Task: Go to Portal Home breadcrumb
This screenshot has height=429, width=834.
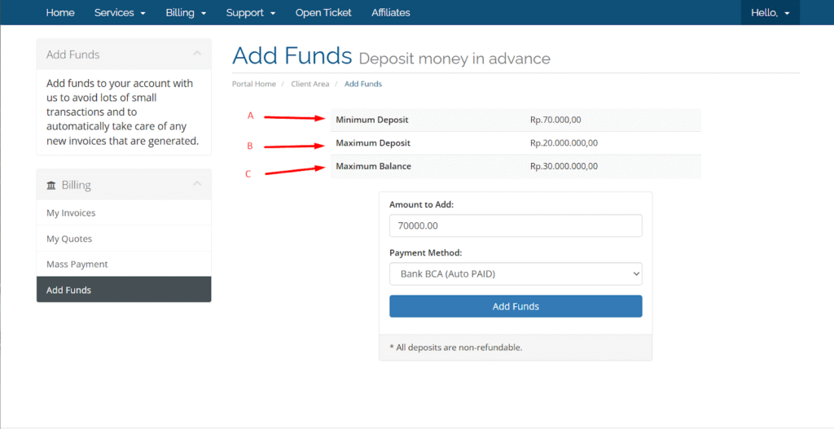Action: 254,84
